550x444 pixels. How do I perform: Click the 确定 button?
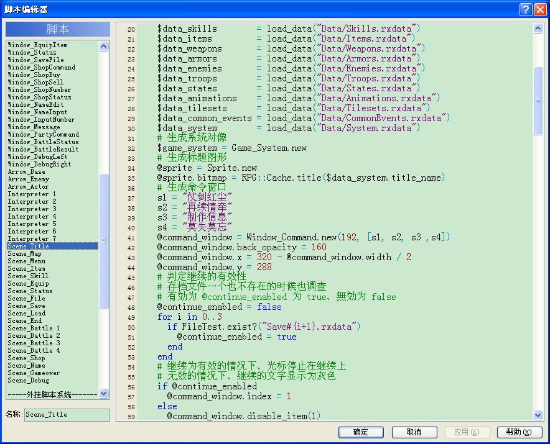tap(361, 432)
